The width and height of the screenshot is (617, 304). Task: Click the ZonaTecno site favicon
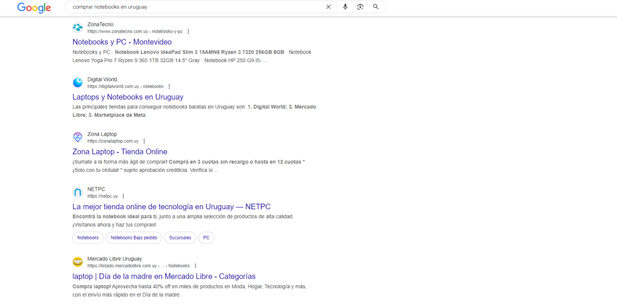coord(78,28)
